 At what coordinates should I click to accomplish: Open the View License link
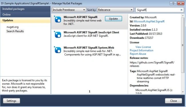tap(143, 47)
